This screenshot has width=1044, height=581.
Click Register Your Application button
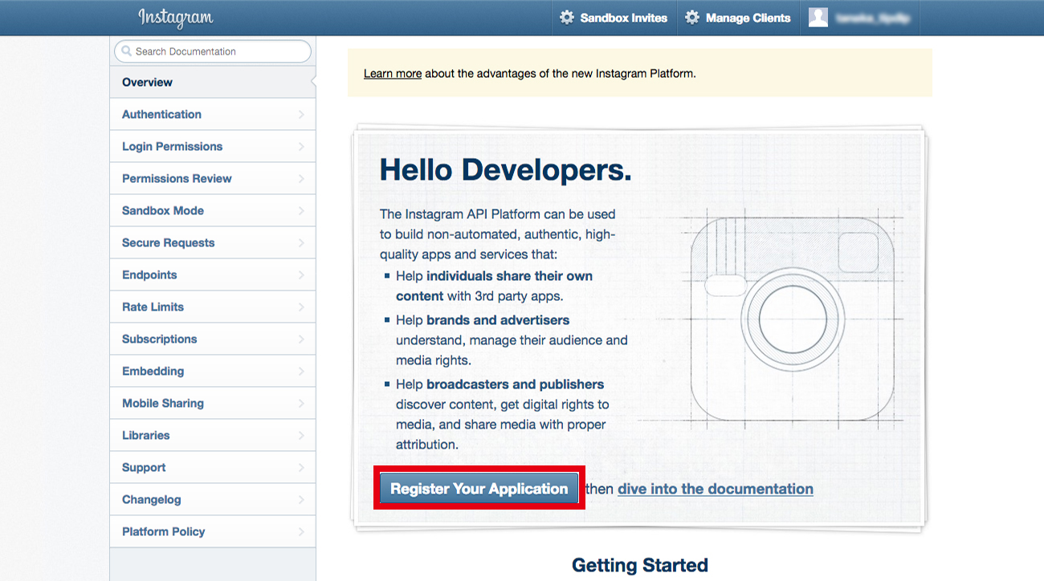click(479, 489)
